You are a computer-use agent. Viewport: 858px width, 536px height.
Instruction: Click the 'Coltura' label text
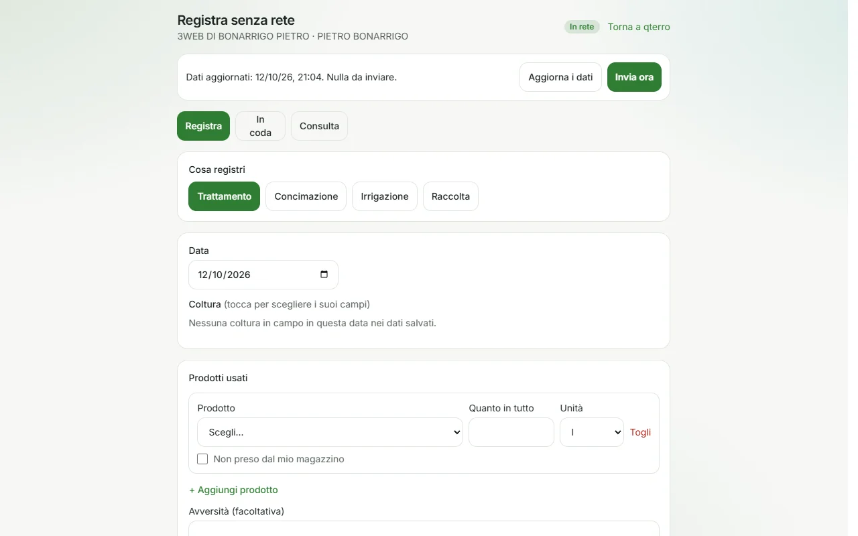(205, 304)
